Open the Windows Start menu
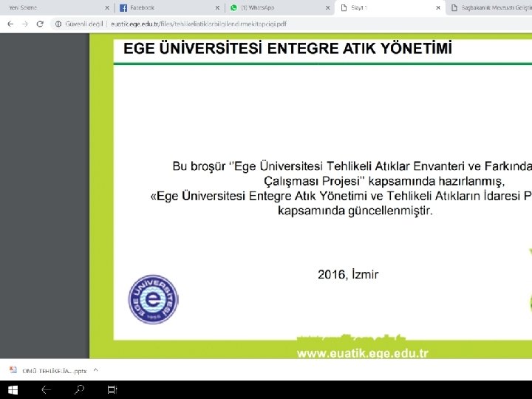The width and height of the screenshot is (532, 399). point(13,390)
